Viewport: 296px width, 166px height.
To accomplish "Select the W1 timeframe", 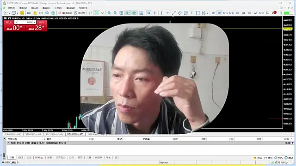I will point(255,13).
